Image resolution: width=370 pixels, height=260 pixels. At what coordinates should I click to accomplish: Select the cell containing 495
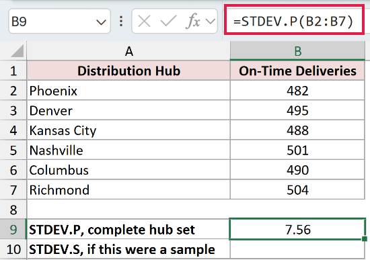(297, 110)
